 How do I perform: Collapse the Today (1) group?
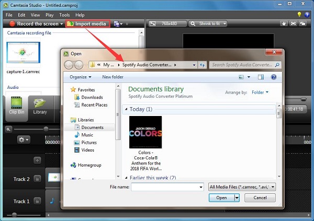[126, 109]
